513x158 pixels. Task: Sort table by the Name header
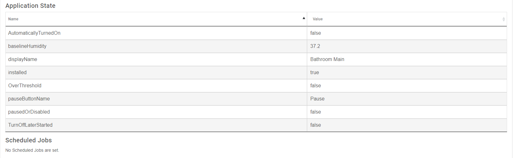[13, 19]
